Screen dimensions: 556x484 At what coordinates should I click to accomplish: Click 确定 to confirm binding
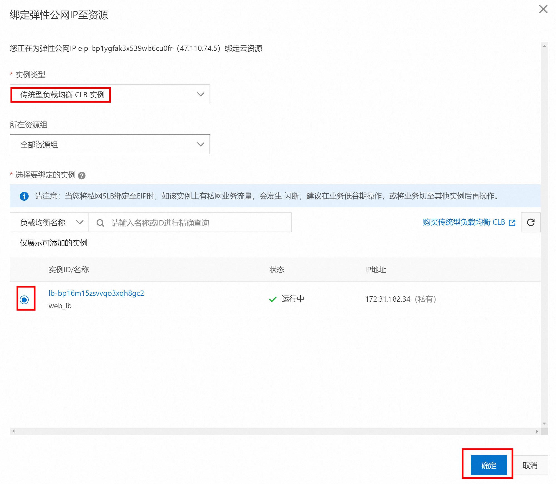click(488, 465)
